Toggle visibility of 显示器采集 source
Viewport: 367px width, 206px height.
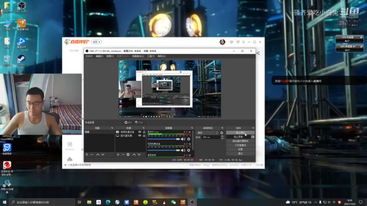point(140,136)
